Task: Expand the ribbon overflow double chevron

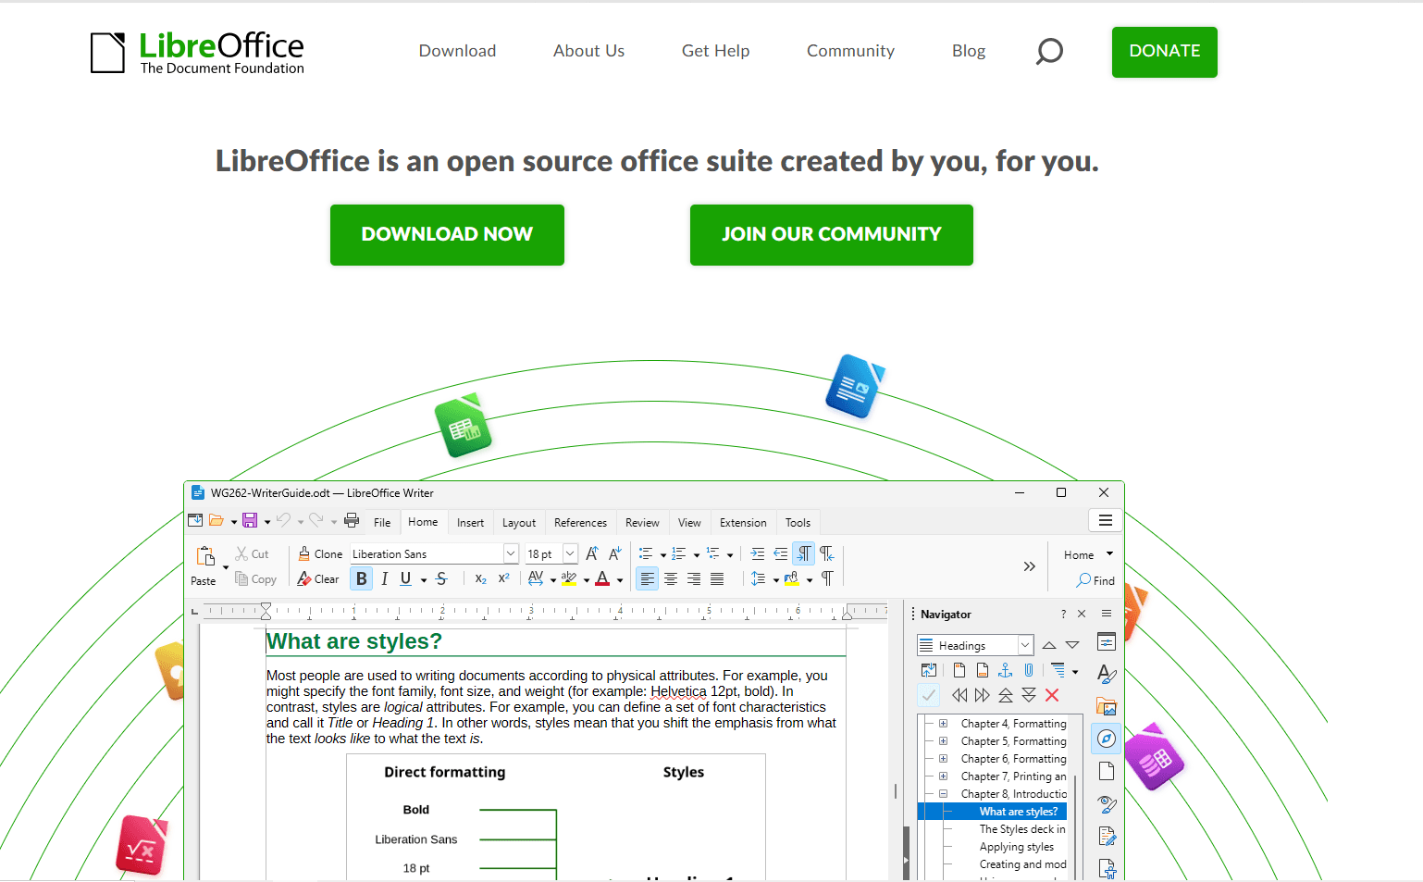Action: coord(1029,566)
